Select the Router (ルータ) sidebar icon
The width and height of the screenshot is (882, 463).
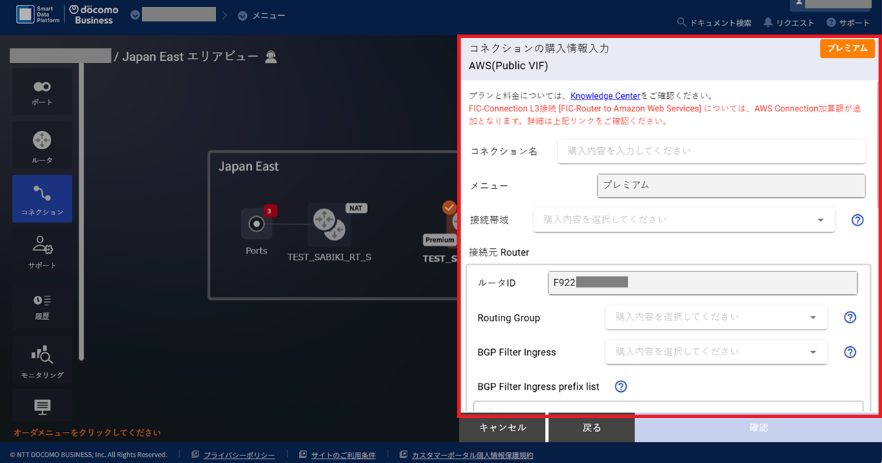coord(42,146)
